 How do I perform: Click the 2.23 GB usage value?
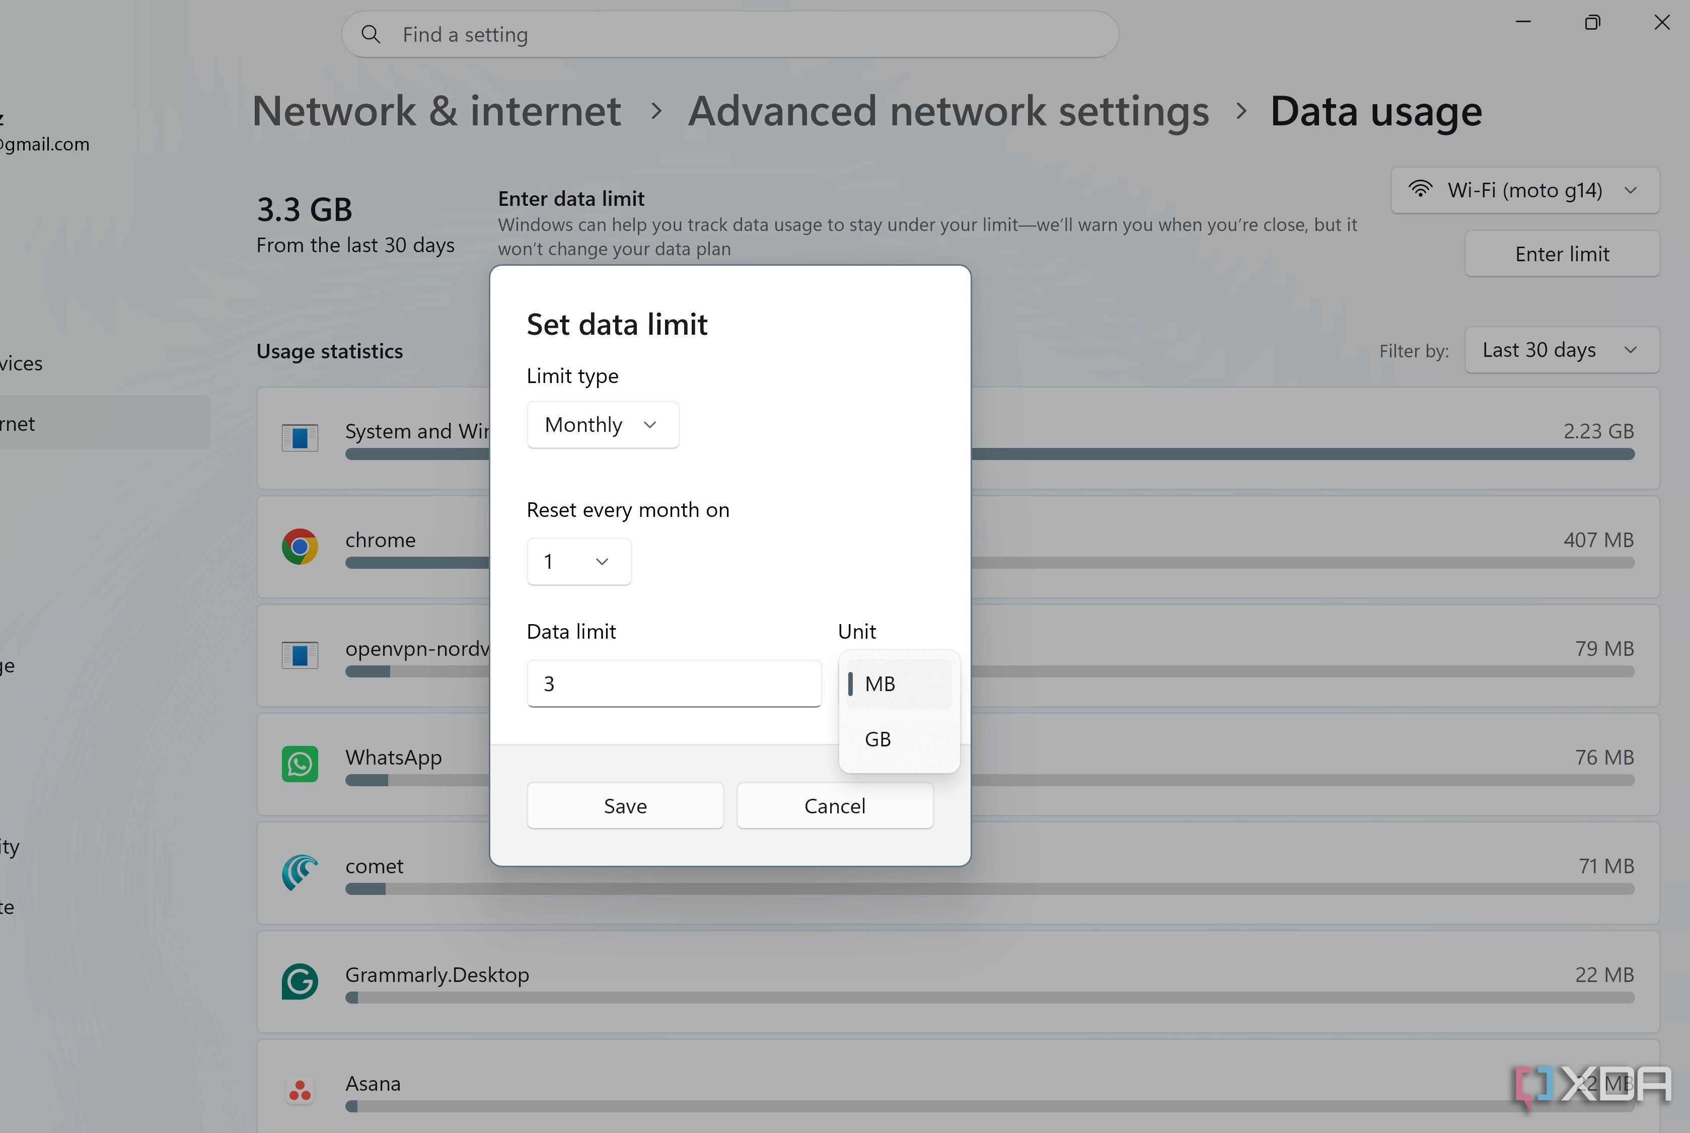1598,431
